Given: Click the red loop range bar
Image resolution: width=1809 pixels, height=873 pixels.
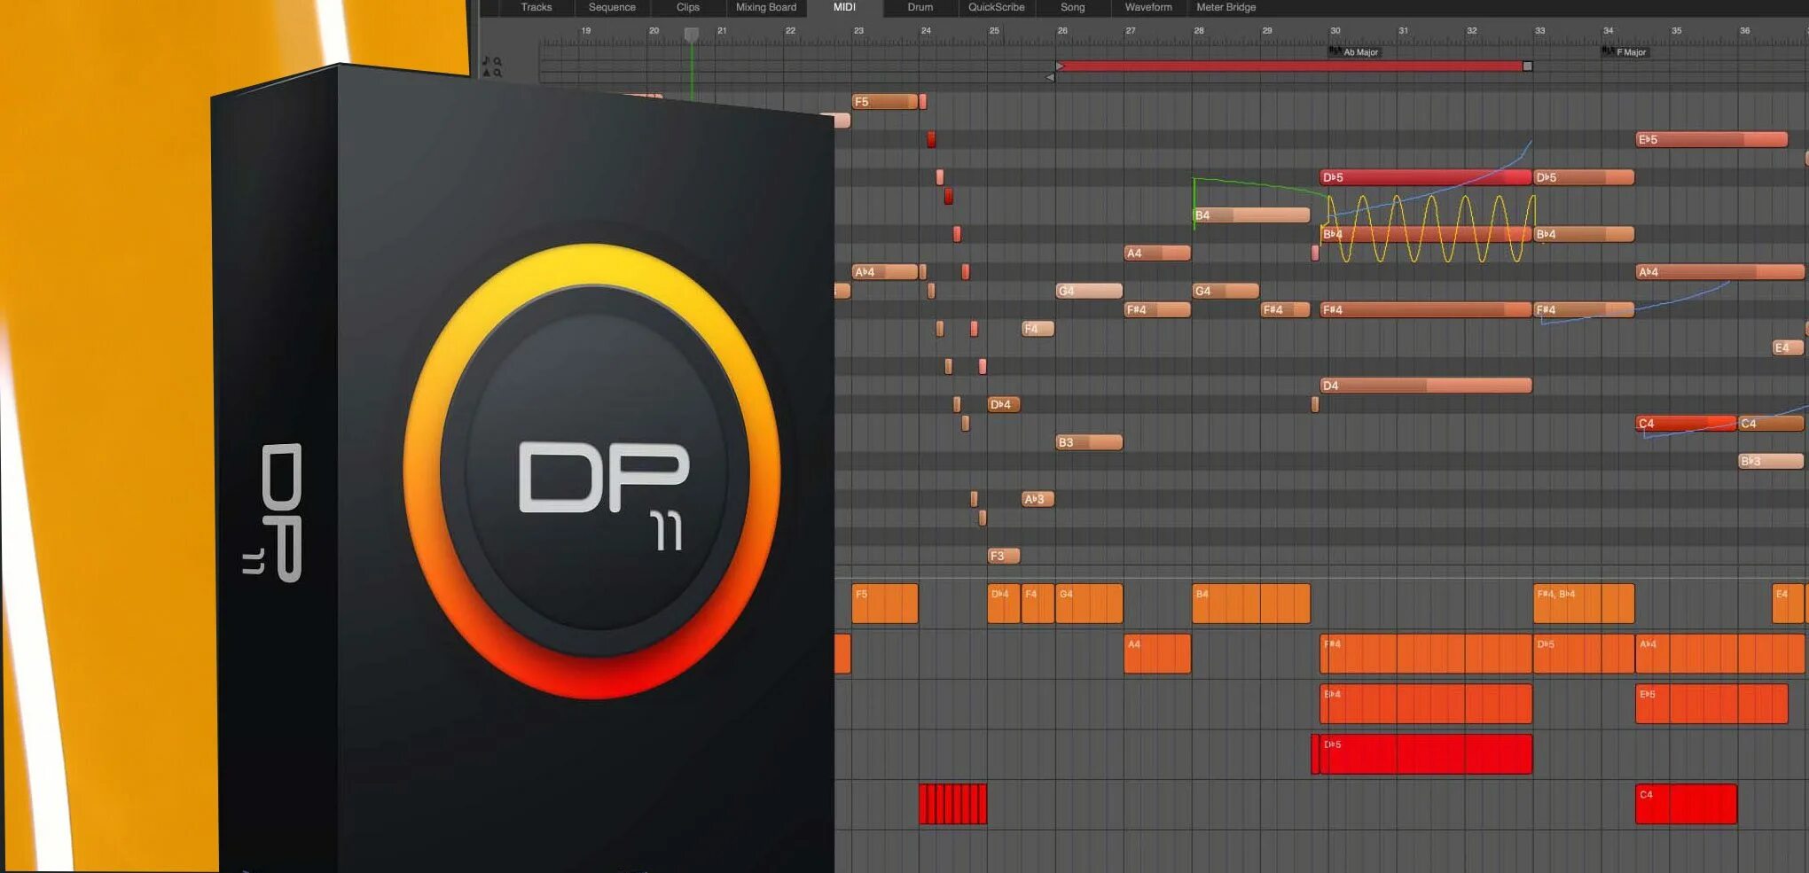Looking at the screenshot, I should click(1293, 66).
